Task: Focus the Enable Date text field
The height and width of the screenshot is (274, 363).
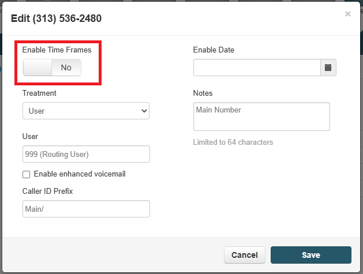Action: 257,67
